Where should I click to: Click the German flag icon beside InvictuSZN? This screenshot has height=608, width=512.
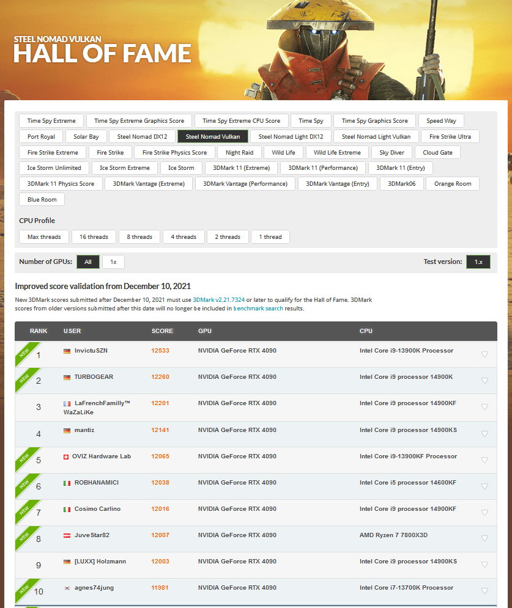click(x=67, y=351)
